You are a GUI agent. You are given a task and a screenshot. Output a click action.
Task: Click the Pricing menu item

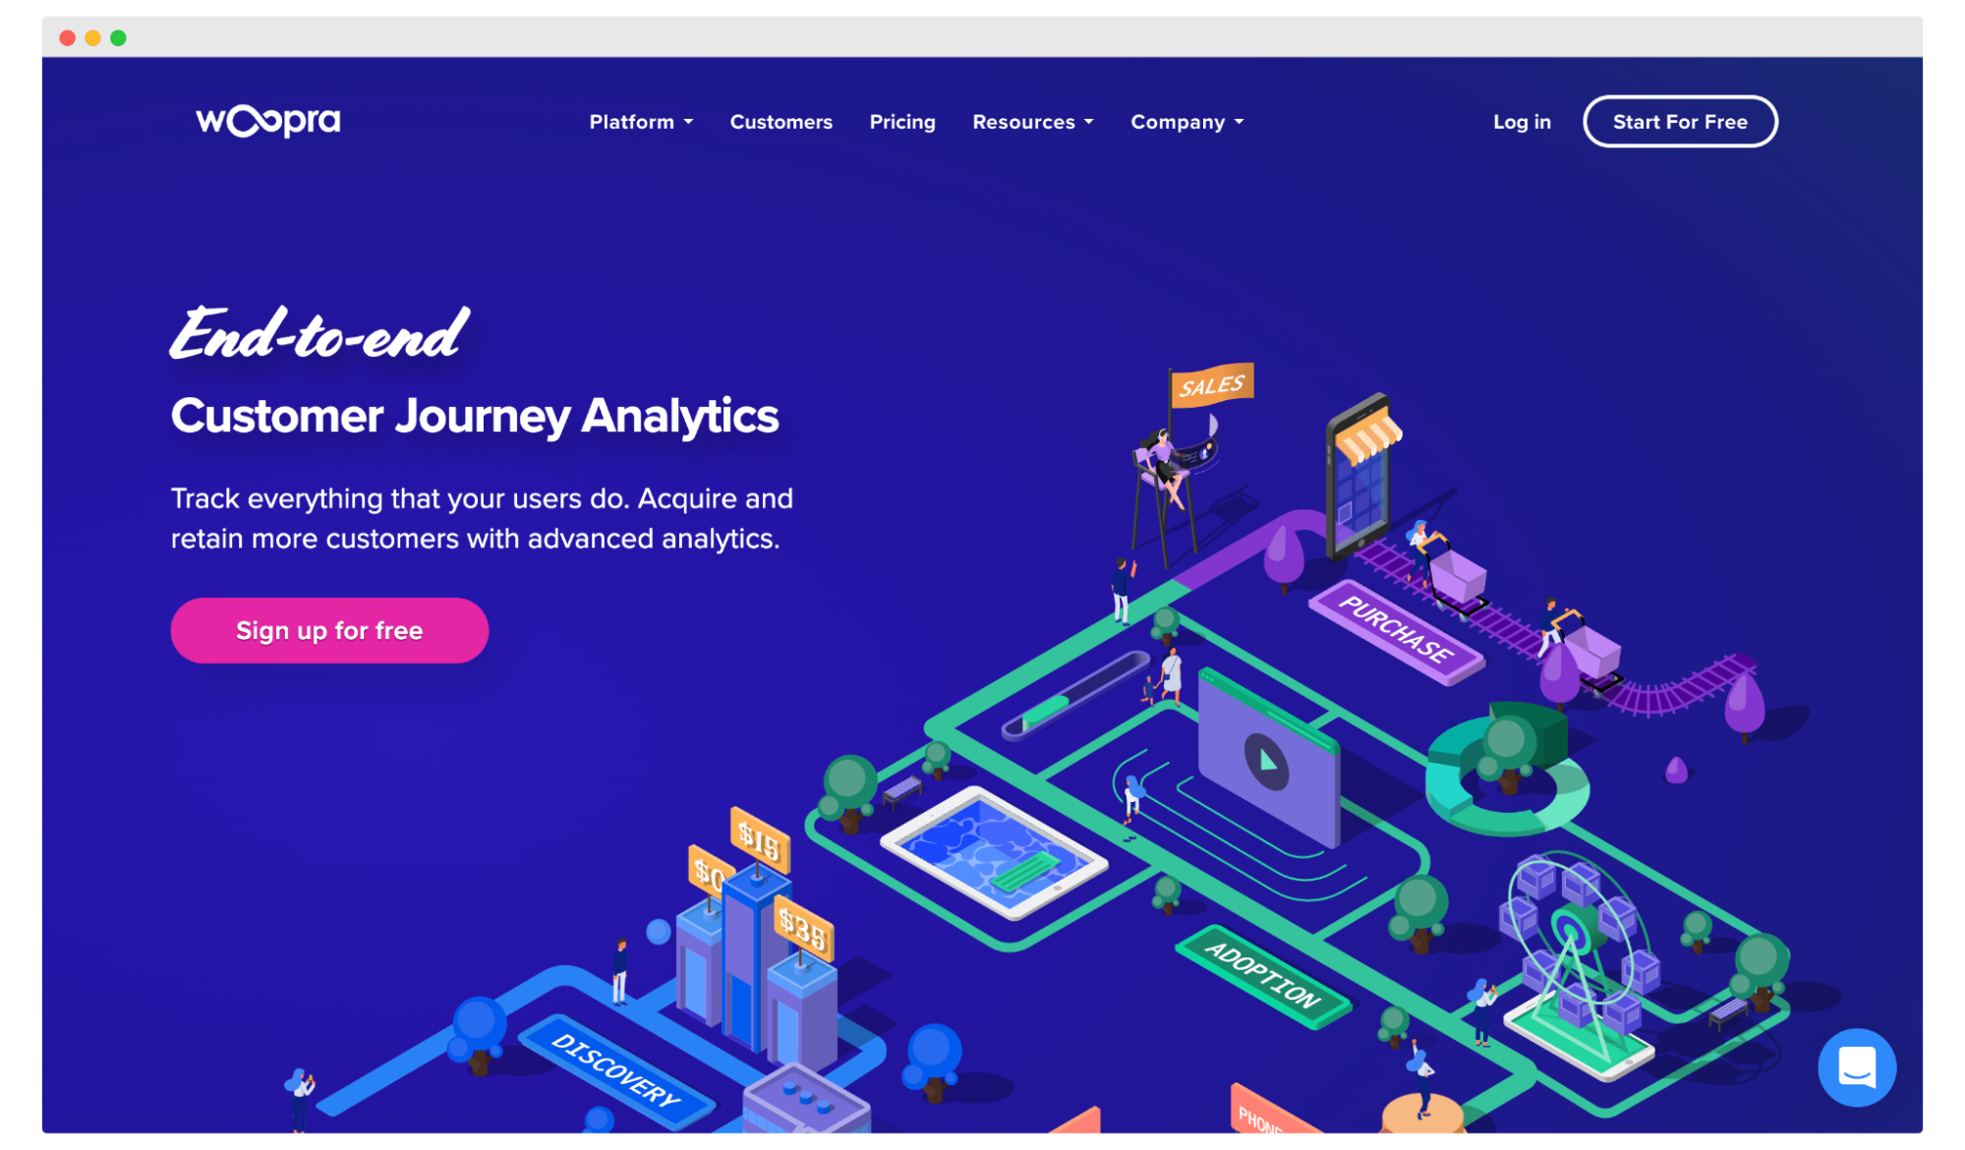coord(903,122)
